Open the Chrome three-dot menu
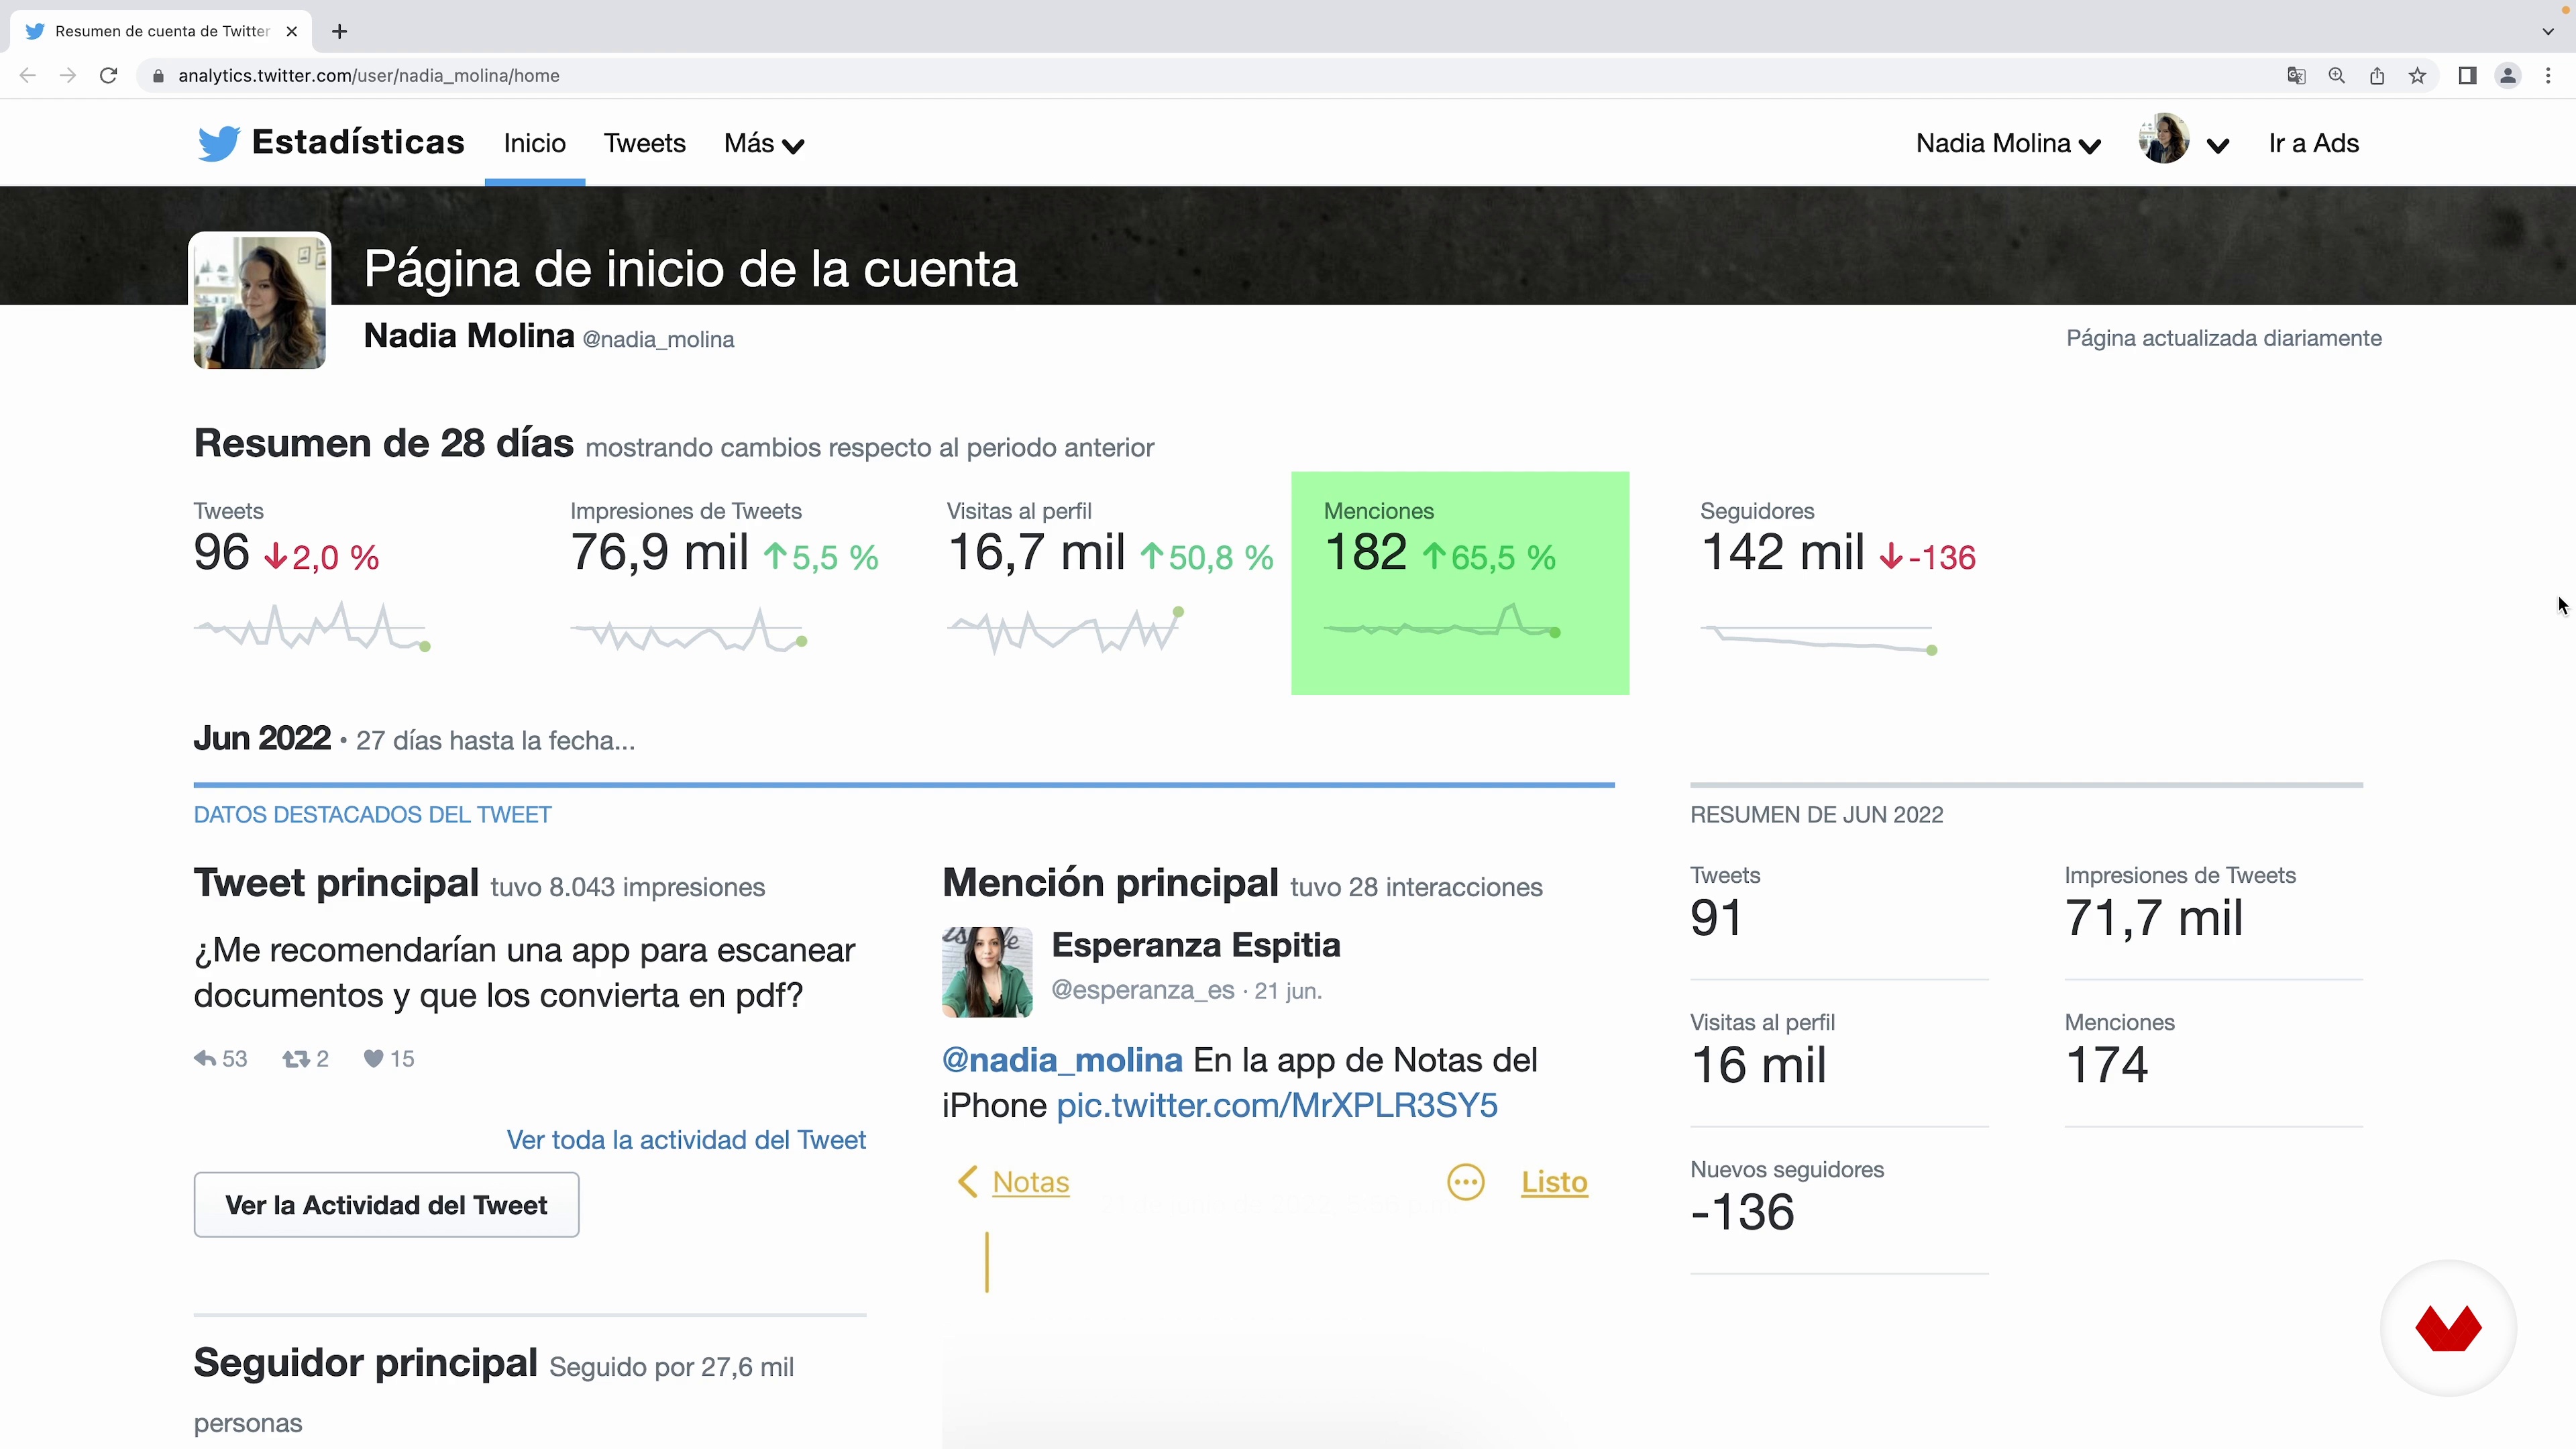This screenshot has height=1449, width=2576. 2548,76
